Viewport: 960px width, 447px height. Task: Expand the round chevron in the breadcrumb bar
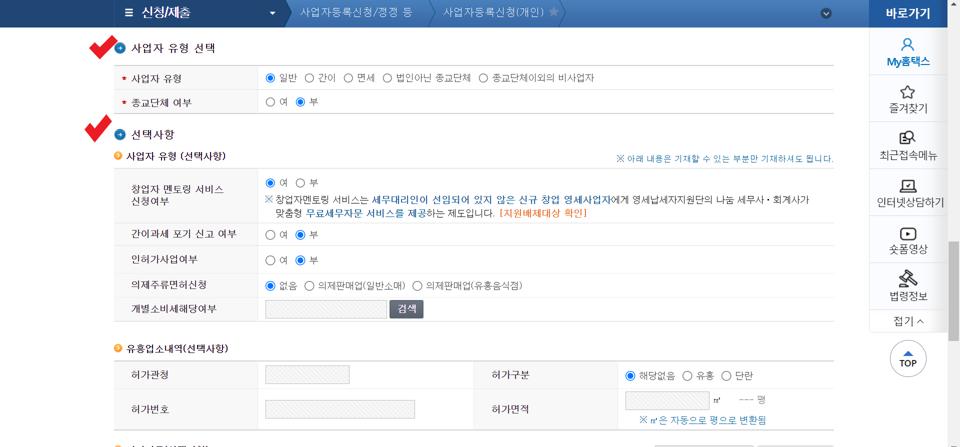826,13
